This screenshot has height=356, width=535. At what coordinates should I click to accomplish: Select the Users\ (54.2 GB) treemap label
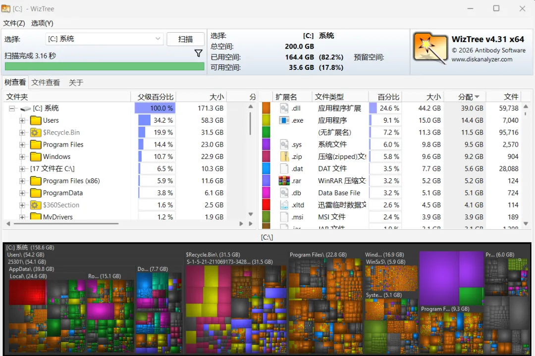[x=26, y=254]
